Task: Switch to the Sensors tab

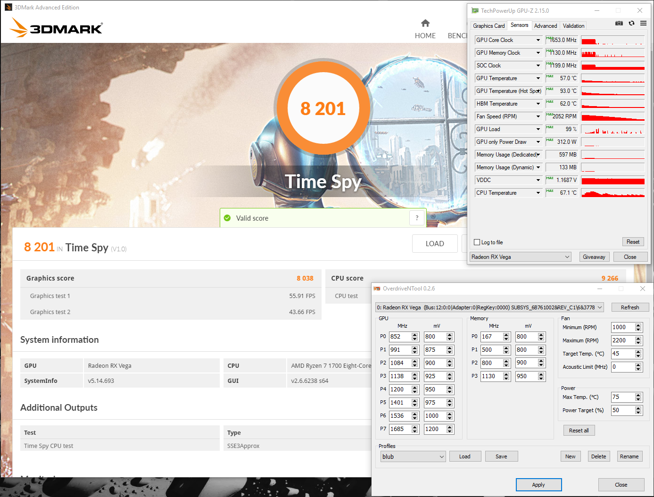Action: 519,25
